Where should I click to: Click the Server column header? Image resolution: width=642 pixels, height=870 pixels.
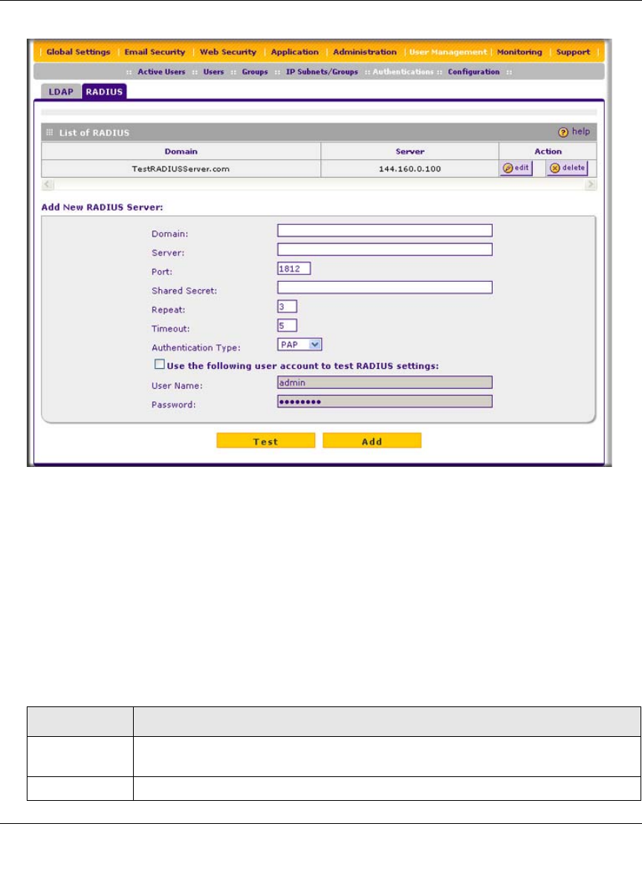tap(409, 152)
